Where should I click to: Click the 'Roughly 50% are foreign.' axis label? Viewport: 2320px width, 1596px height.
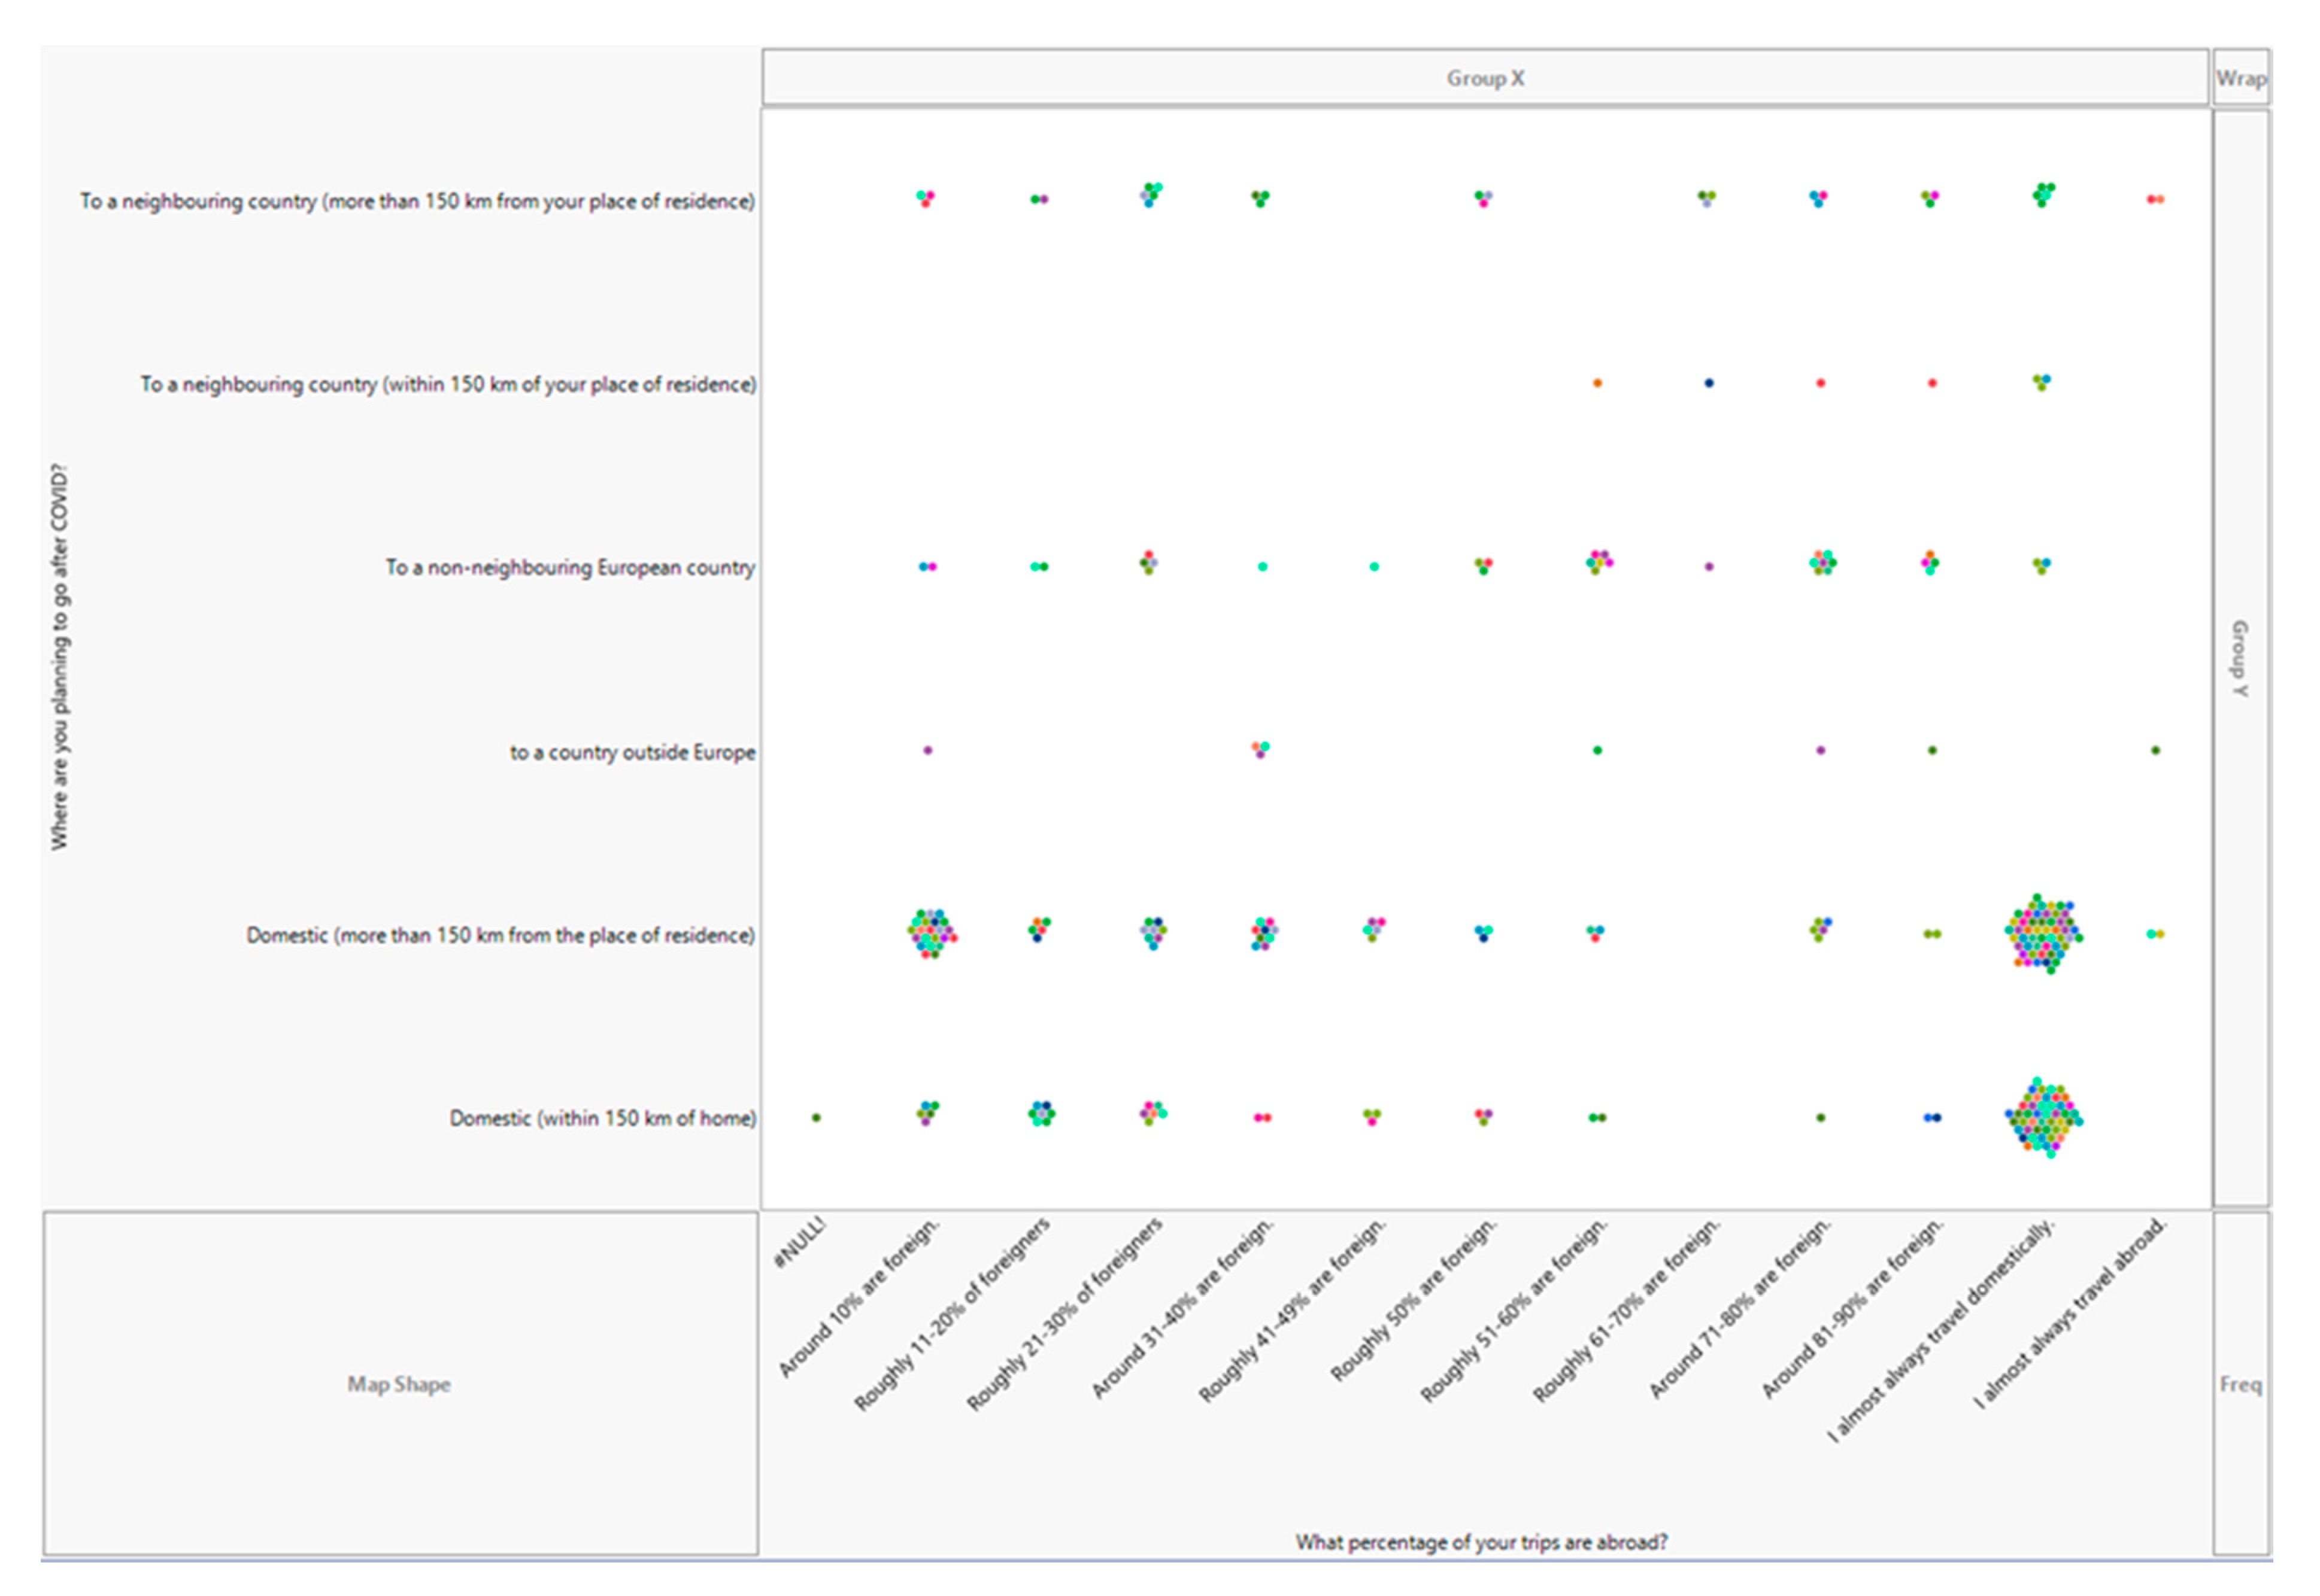click(x=1412, y=1302)
